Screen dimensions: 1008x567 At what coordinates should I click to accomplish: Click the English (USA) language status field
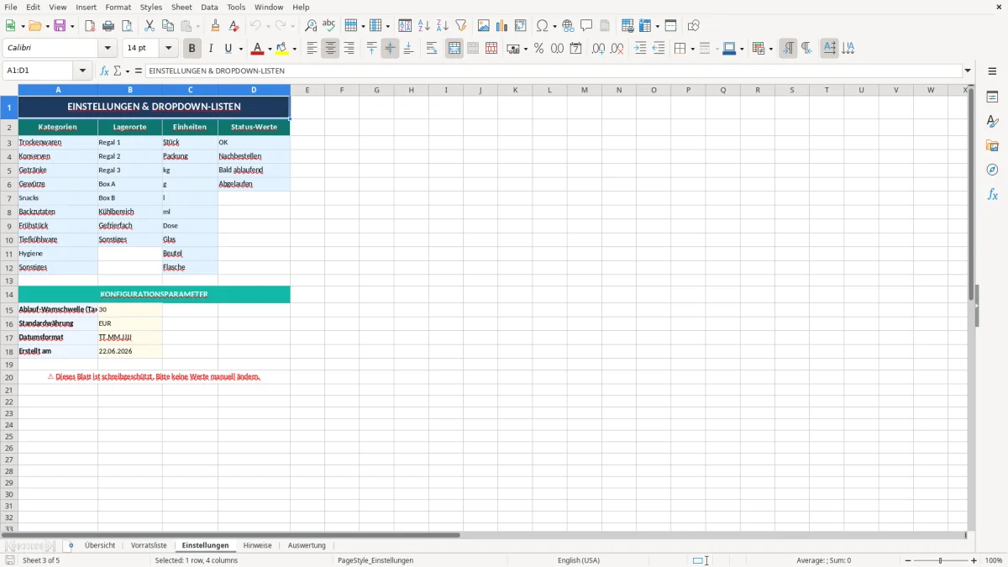pyautogui.click(x=579, y=560)
